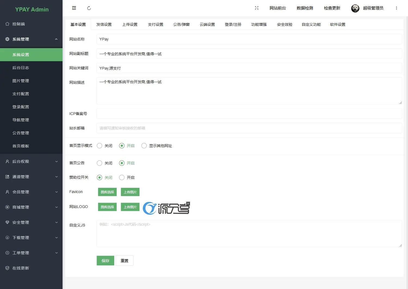
Task: Enable 赞助位开关 by selecting 开启
Action: point(122,178)
